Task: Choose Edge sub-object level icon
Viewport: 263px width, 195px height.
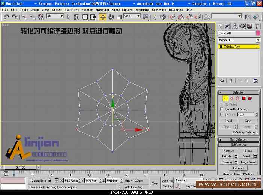Action: (x=232, y=98)
